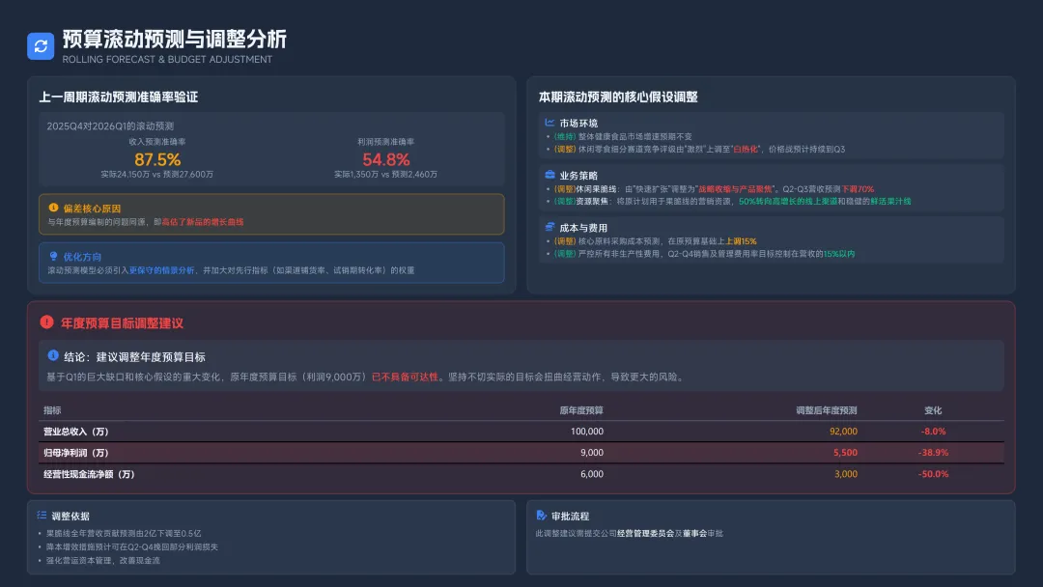Click the bullet 降本增效措施预计可在Q2-Q4挽回部分利润损失
The height and width of the screenshot is (587, 1043).
coord(131,547)
